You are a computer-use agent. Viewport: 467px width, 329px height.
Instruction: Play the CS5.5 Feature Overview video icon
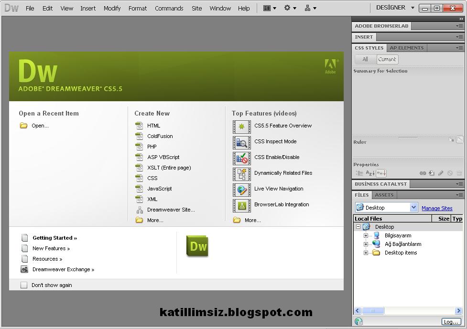click(x=241, y=127)
